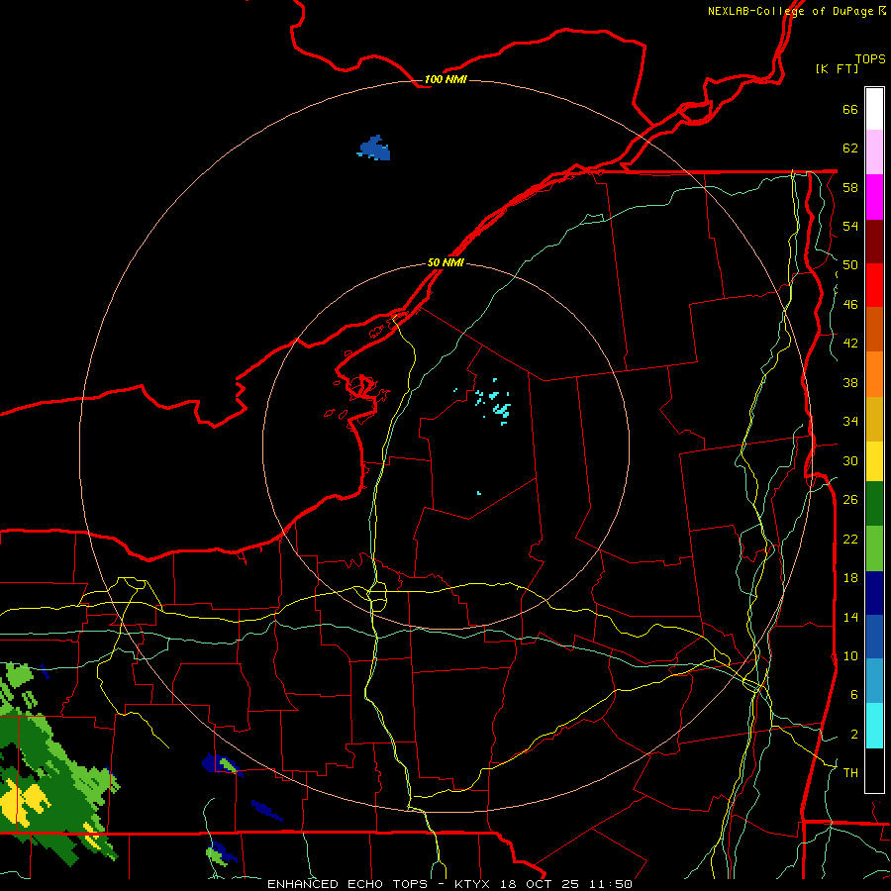Click the "54" legend value
Image resolution: width=891 pixels, height=891 pixels.
pyautogui.click(x=850, y=226)
